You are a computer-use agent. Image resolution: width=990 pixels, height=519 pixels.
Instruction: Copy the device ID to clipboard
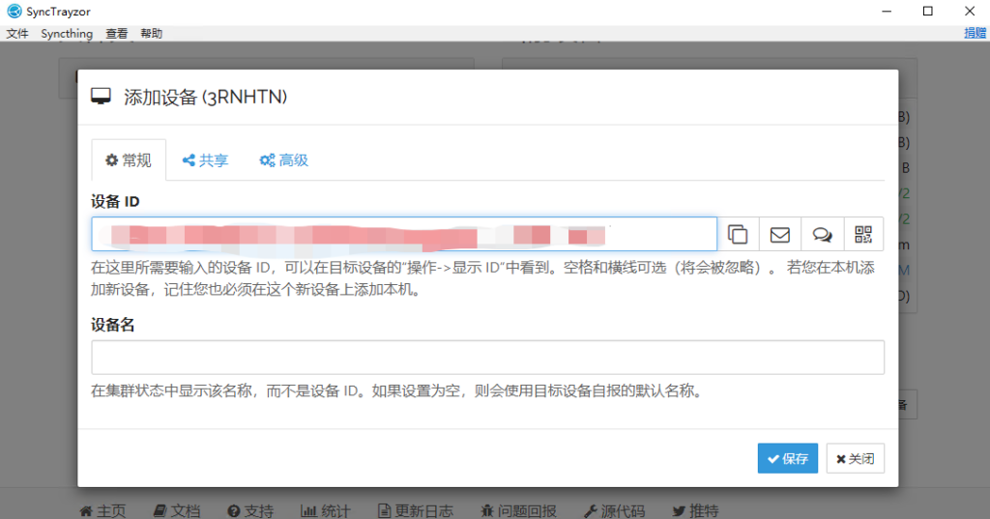[x=738, y=234]
